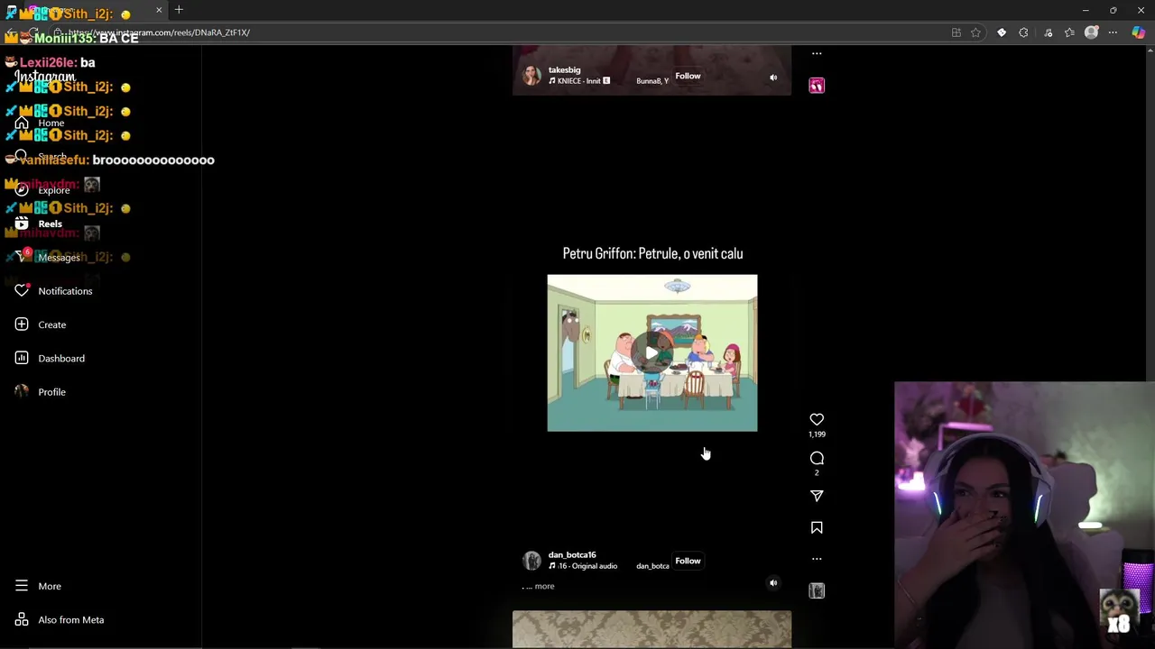This screenshot has width=1155, height=649.
Task: Click the dan_botca tagged user text
Action: coord(652,566)
